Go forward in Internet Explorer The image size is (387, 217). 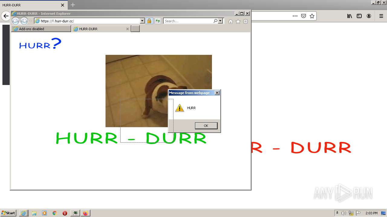(x=24, y=21)
